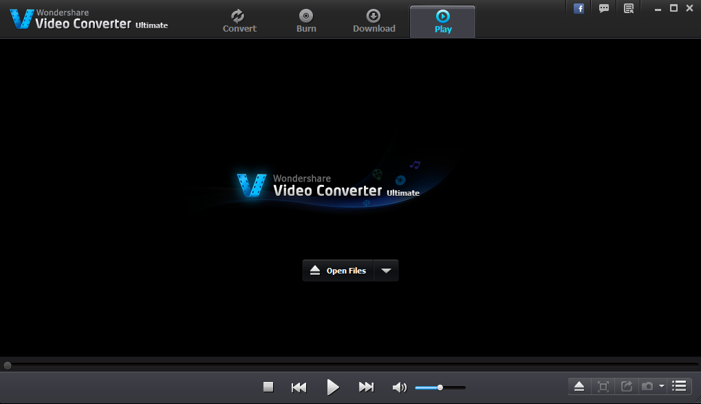
Task: Click the playback progress seek bar
Action: coord(351,366)
